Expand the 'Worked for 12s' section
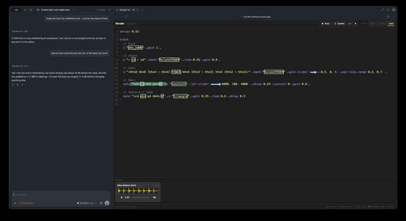Image resolution: width=406 pixels, height=221 pixels. click(x=21, y=66)
